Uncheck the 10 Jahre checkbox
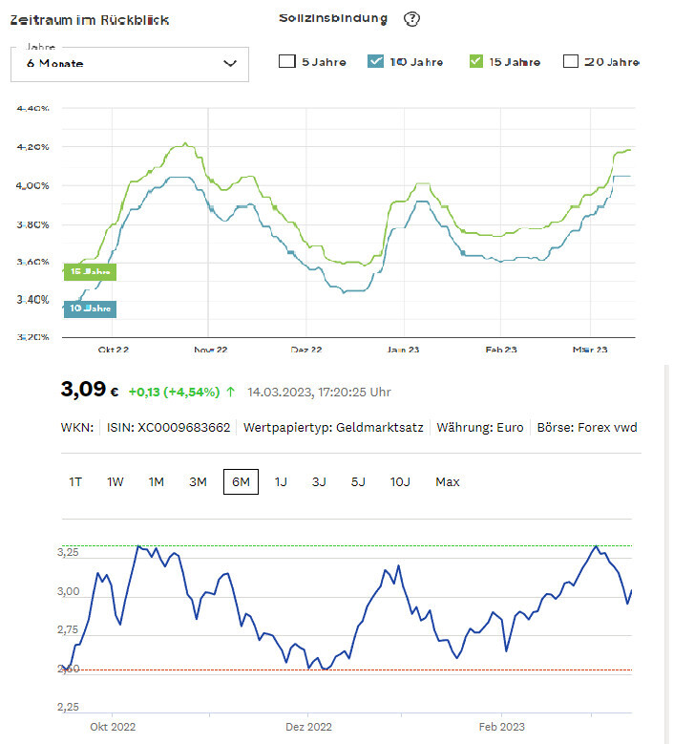This screenshot has height=744, width=673. (375, 62)
